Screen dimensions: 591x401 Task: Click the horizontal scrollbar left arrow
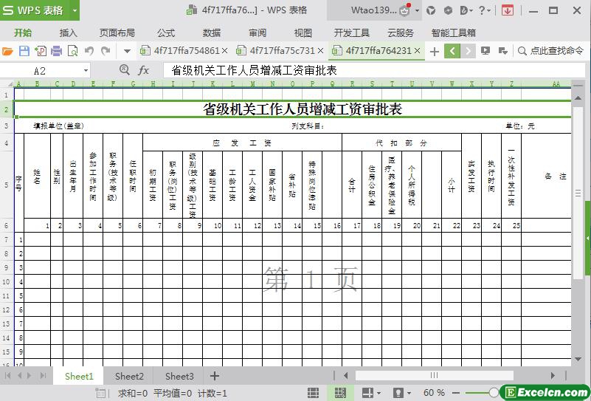pos(345,375)
